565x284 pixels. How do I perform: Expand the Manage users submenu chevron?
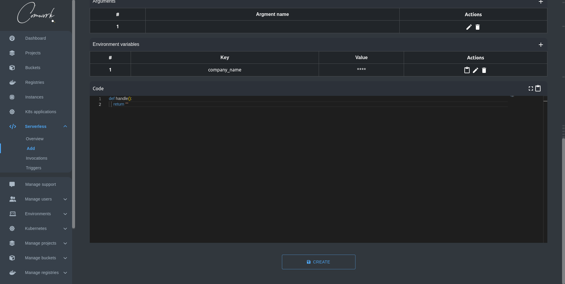click(65, 199)
